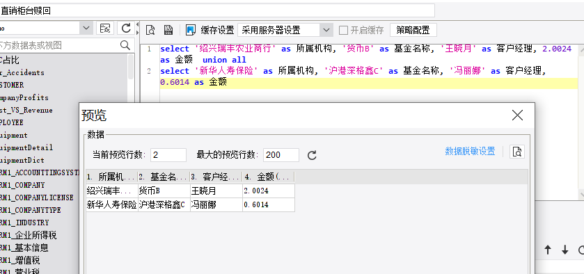Click the search magnifier in table filter

point(125,45)
